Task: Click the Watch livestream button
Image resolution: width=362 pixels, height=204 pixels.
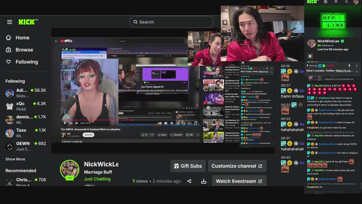Action: tap(239, 181)
